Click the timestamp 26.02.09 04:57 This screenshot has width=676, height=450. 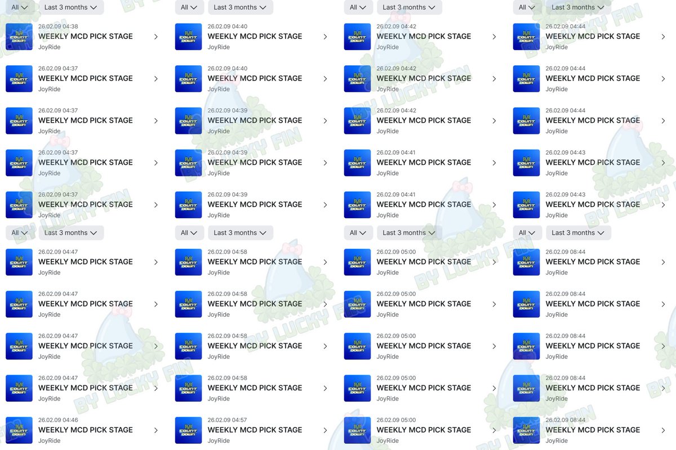point(227,420)
